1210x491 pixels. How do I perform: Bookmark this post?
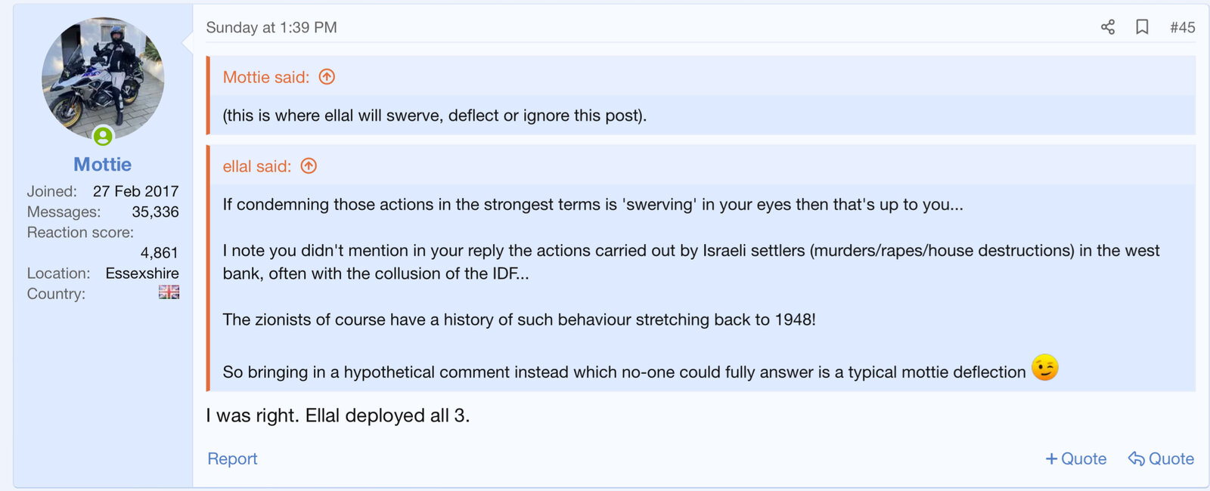[x=1142, y=28]
